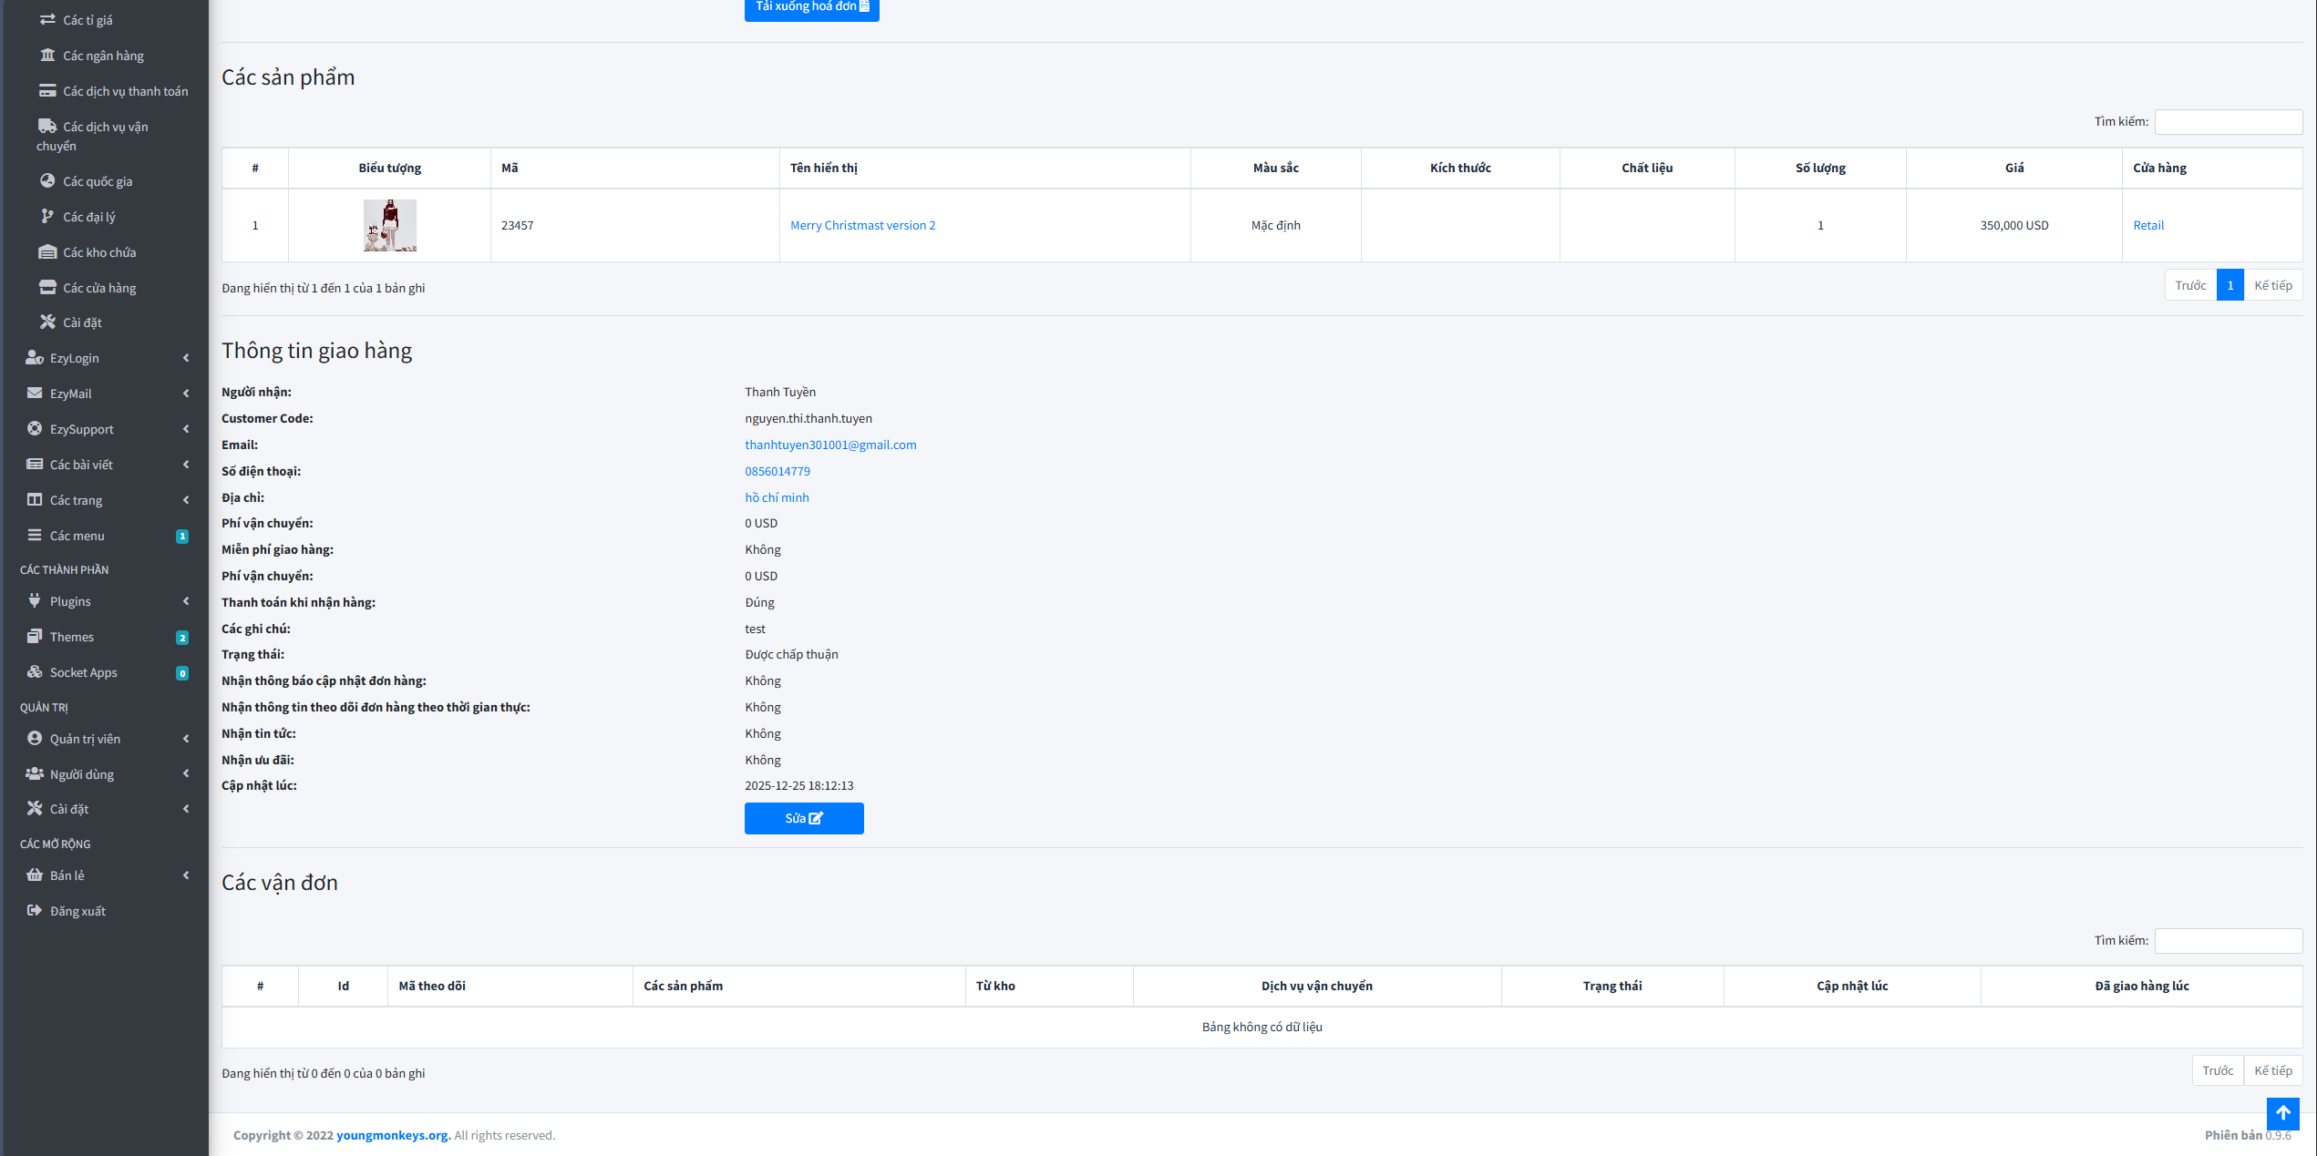Click the Sửa edit button
Screen dimensions: 2317x1156
click(803, 818)
